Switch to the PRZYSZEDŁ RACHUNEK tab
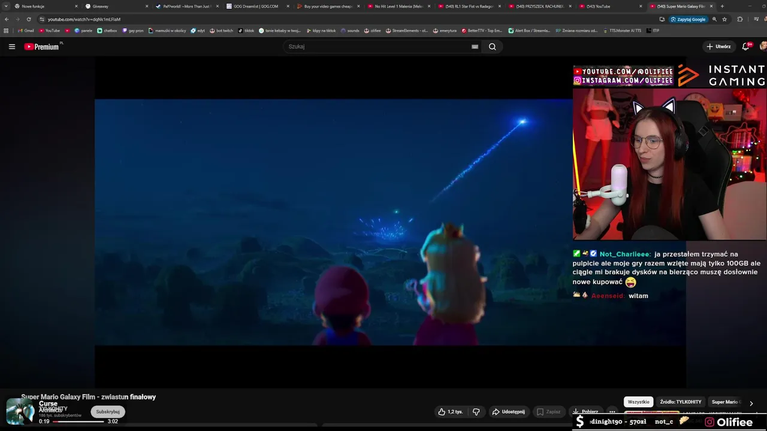The height and width of the screenshot is (431, 767). (x=540, y=6)
